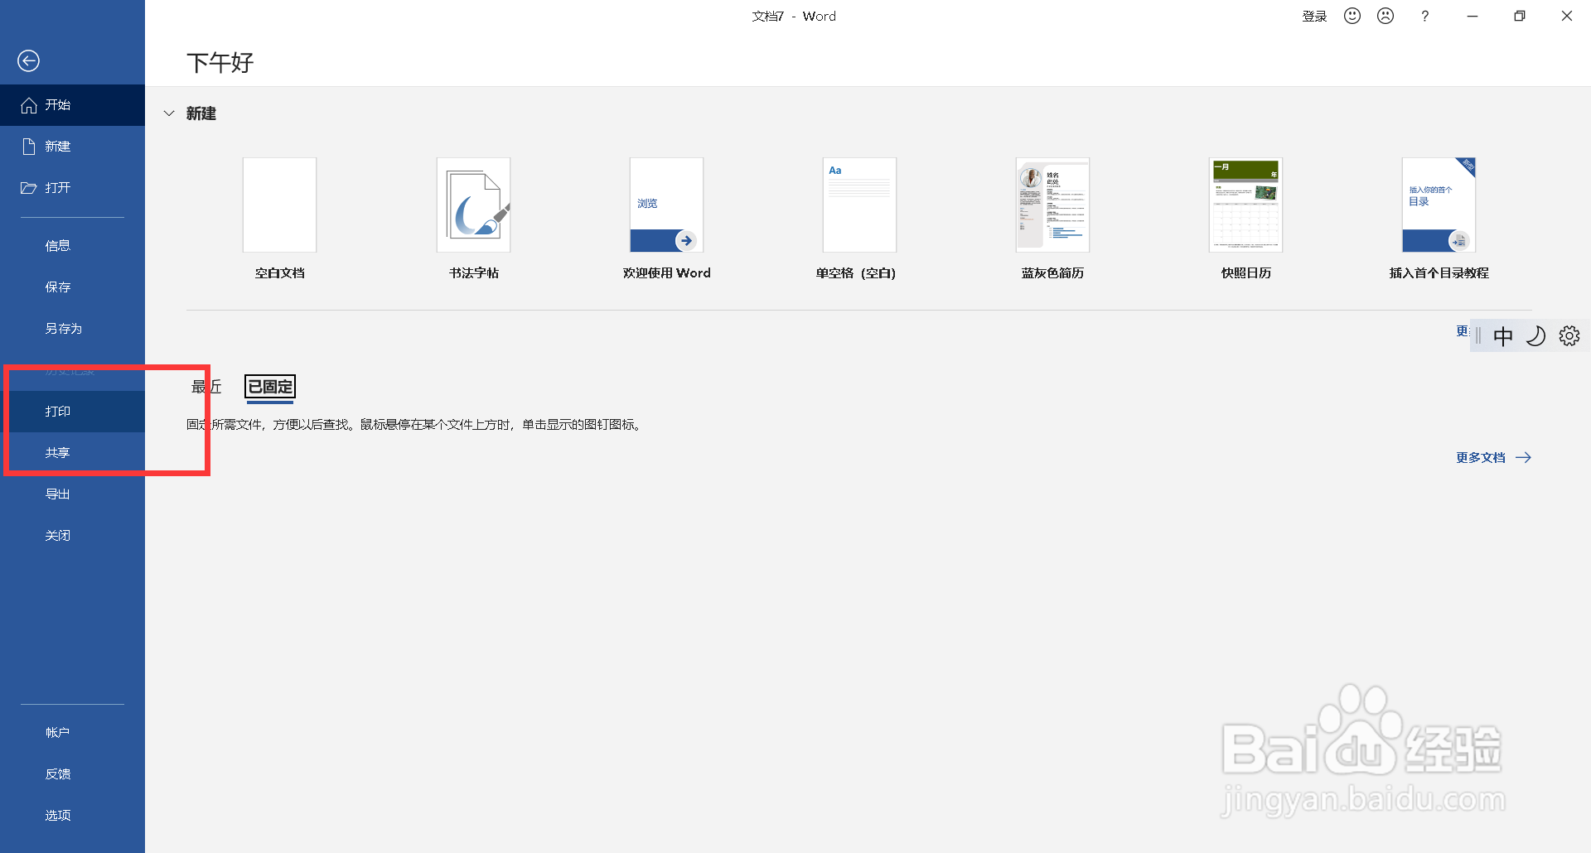Click the 更多文档 link
Image resolution: width=1591 pixels, height=853 pixels.
[1493, 458]
